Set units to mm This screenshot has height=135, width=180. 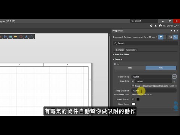click(x=130, y=68)
